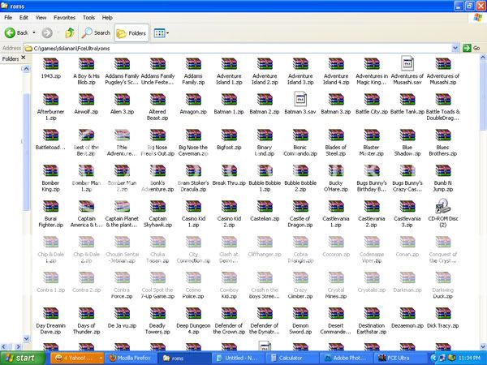Viewport: 487px width, 365px height.
Task: Select Deadly Towers.zip archive icon
Action: click(x=157, y=314)
